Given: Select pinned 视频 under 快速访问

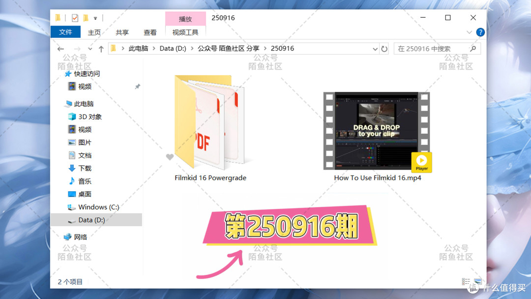Looking at the screenshot, I should 85,87.
